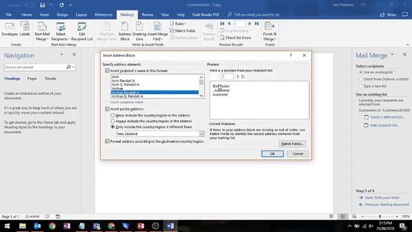This screenshot has height=232, width=412.
Task: Open the Labels tool
Action: click(x=24, y=29)
